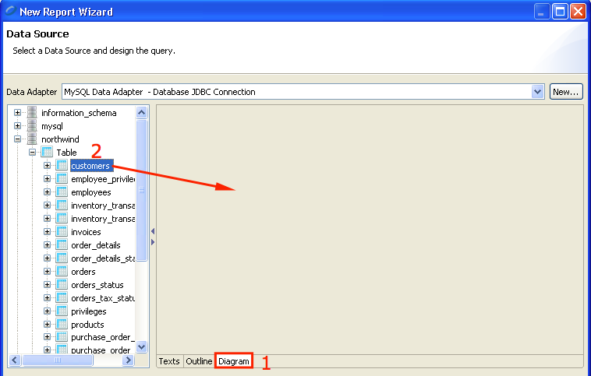Click the order_details table icon
The image size is (591, 376).
(62, 244)
